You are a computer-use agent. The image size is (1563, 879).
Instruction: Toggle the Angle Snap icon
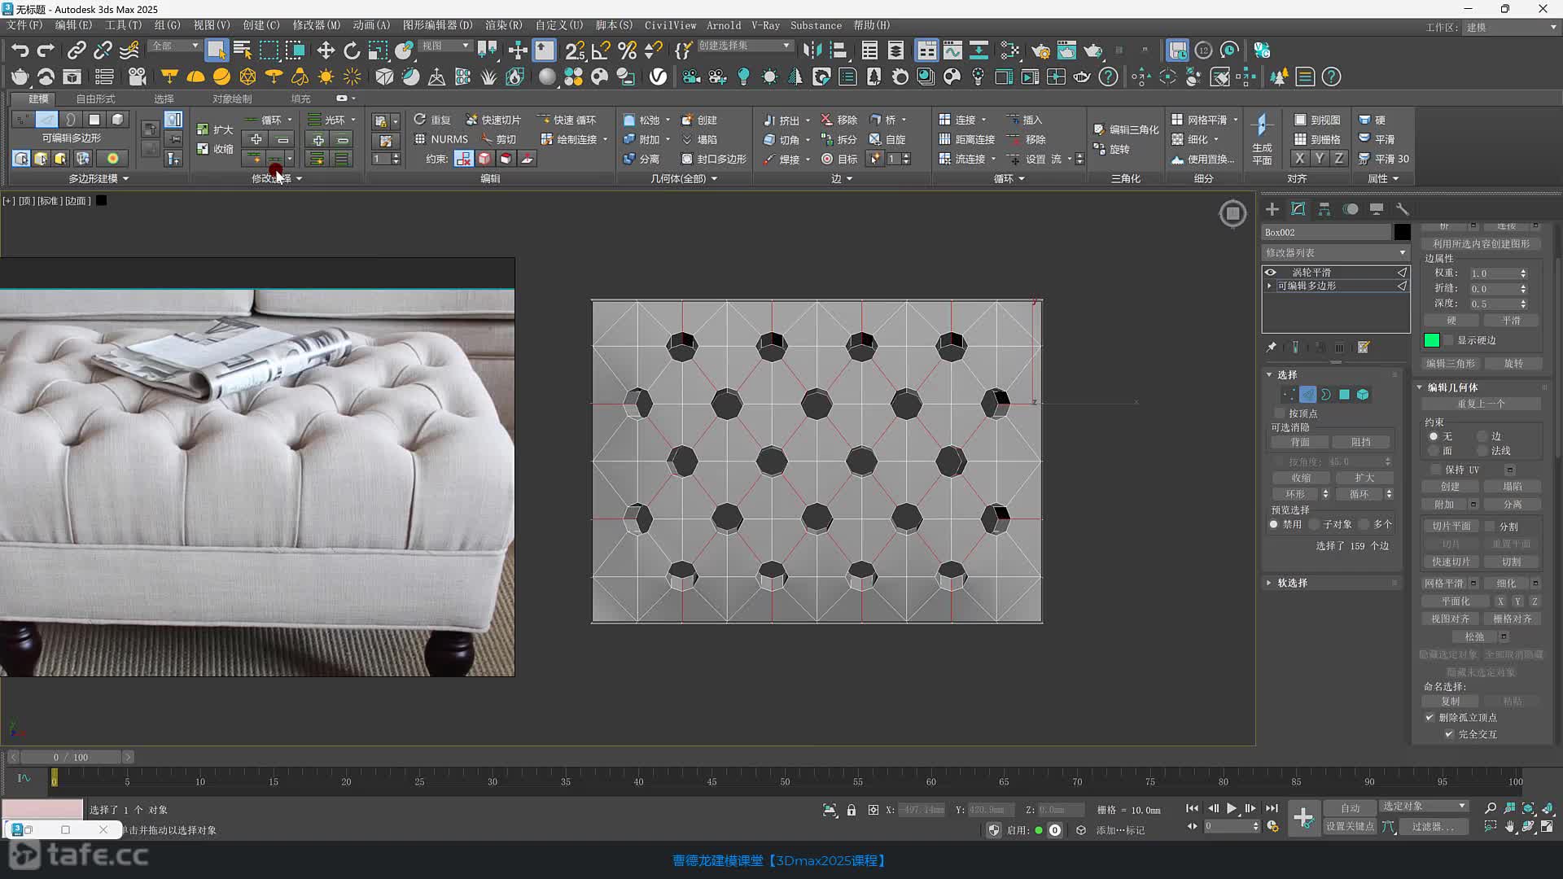click(x=601, y=50)
